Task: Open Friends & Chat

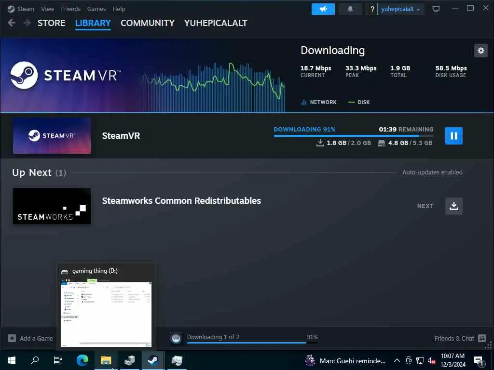Action: point(454,339)
